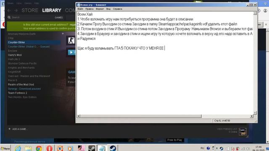
Task: Select Racer 8 in the library
Action: [13, 80]
